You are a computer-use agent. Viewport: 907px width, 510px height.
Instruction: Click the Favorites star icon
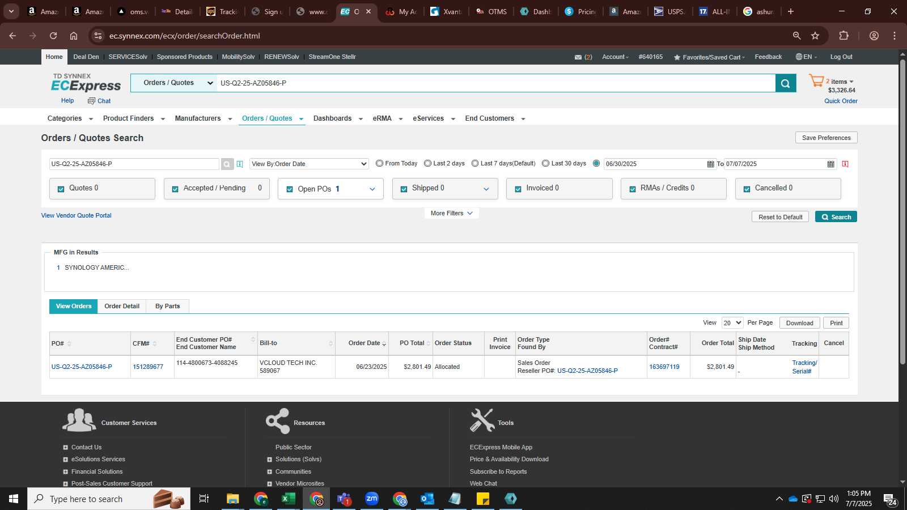coord(677,57)
